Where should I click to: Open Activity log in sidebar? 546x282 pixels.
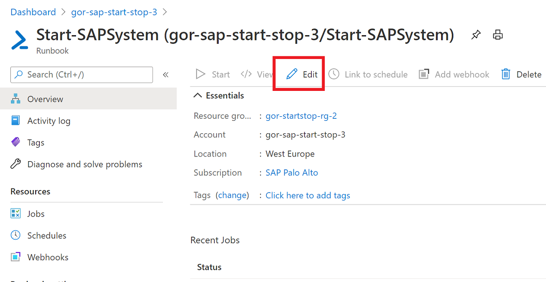tap(49, 121)
